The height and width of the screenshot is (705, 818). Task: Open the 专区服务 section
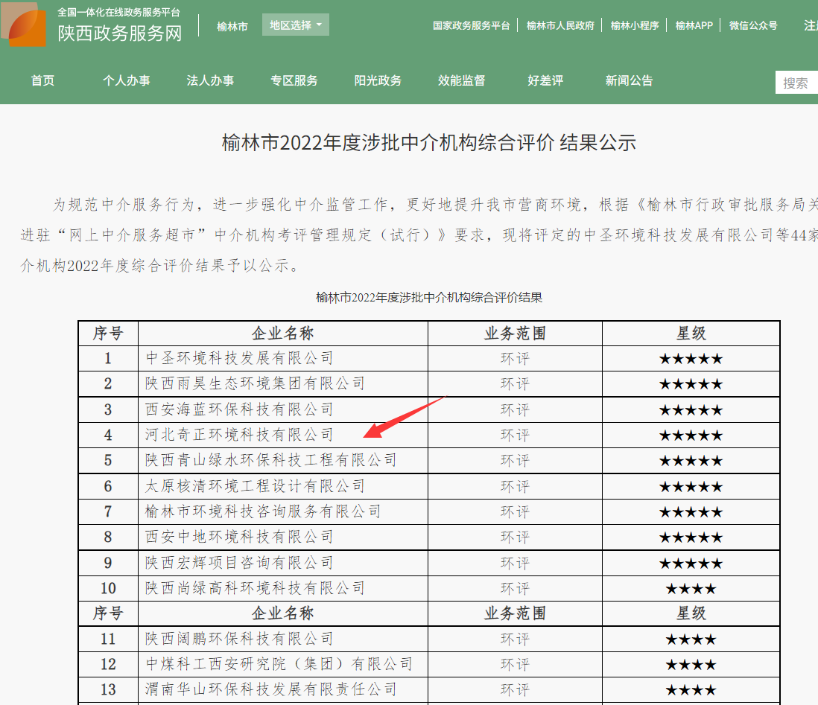click(x=294, y=81)
